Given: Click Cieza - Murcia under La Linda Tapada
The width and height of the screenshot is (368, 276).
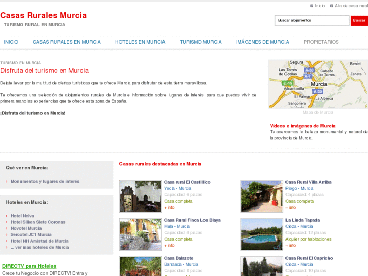Looking at the screenshot, I should click(x=299, y=227).
